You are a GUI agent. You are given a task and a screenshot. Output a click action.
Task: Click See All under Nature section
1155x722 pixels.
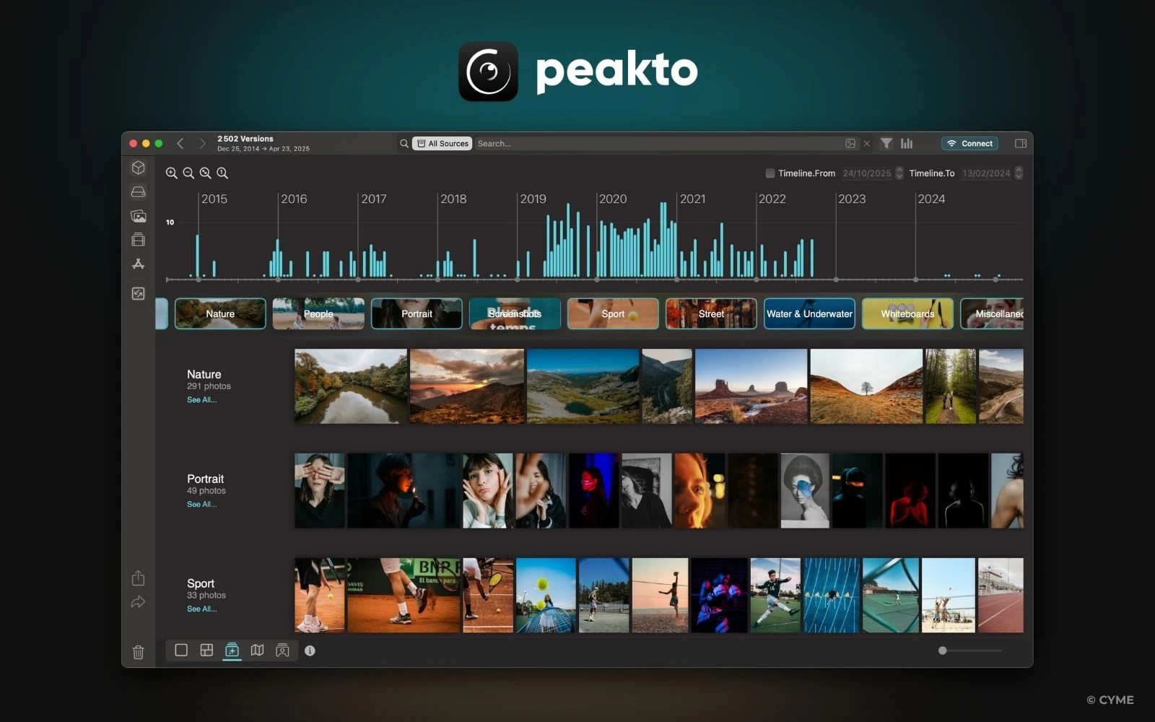202,399
